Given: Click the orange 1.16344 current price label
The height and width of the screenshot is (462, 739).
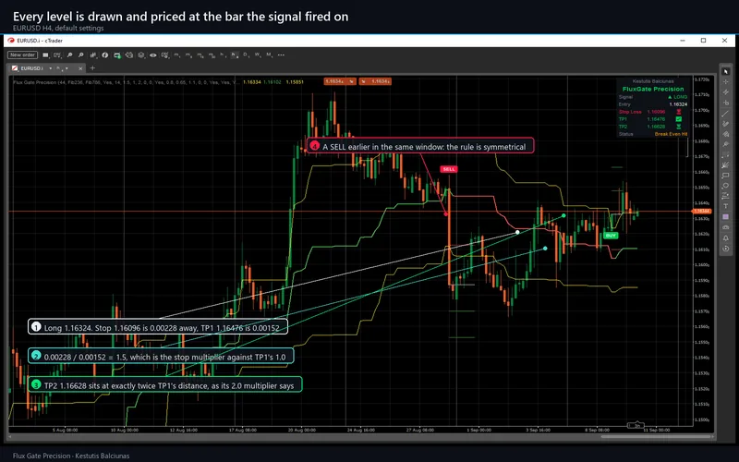Looking at the screenshot, I should coord(701,211).
